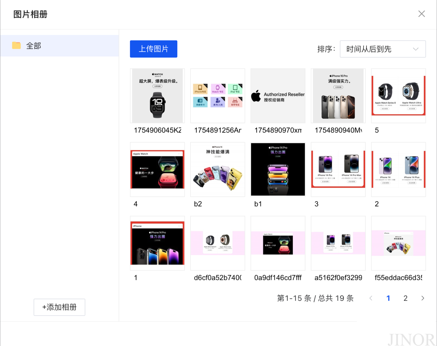Click the b2 image name
437x346 pixels.
pyautogui.click(x=198, y=204)
